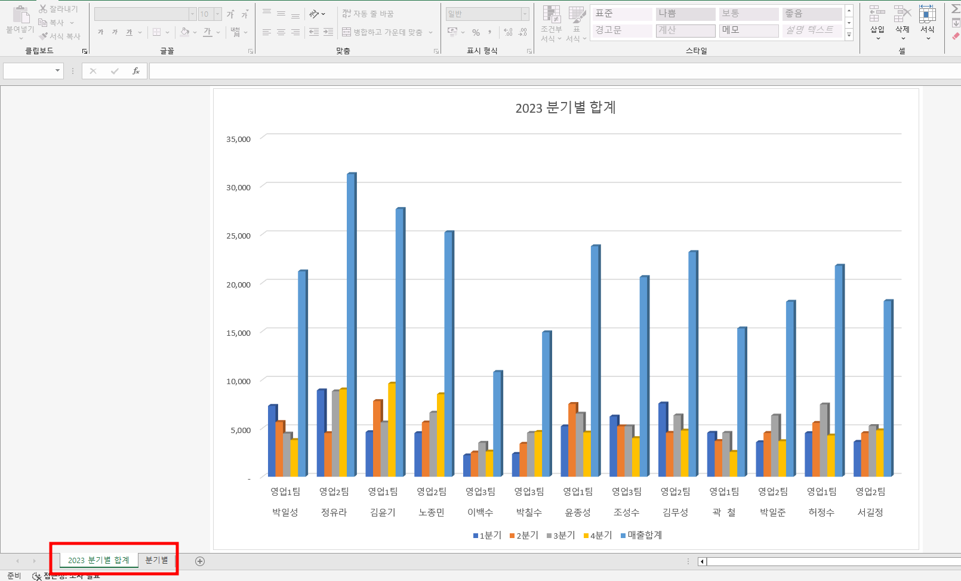Apply the 메모 cell style
This screenshot has width=961, height=581.
coord(749,30)
